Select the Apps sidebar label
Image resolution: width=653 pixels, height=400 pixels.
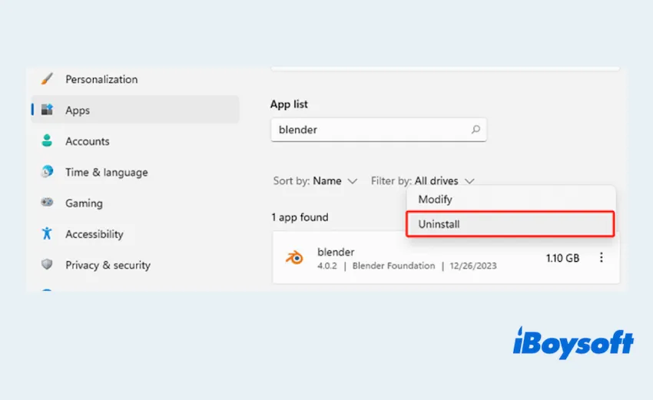point(78,111)
